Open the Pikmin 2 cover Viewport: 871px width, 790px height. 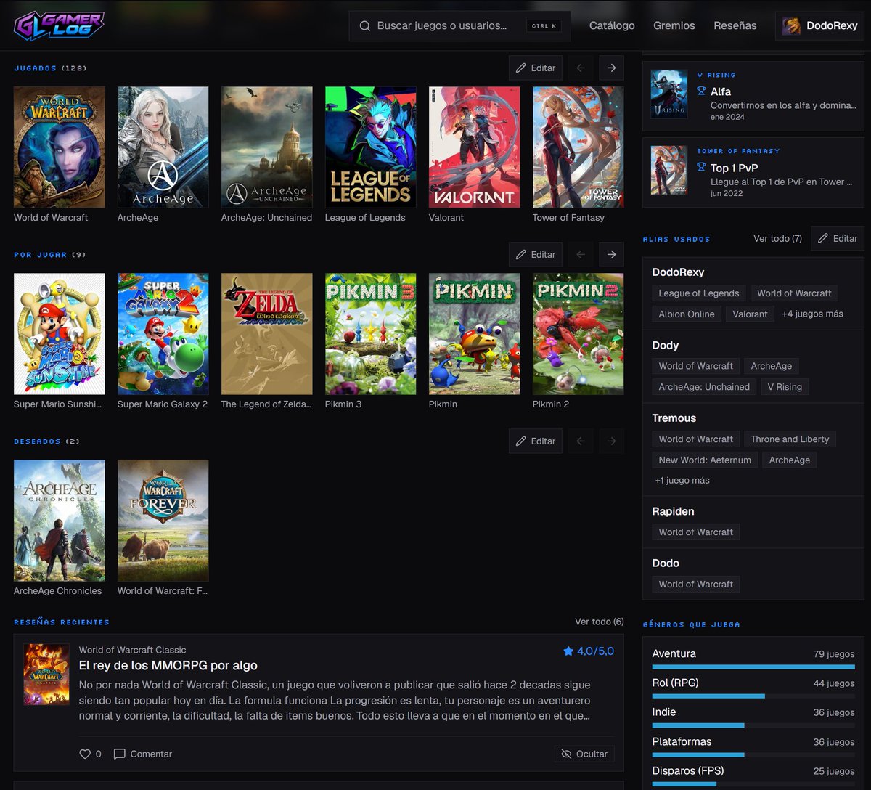578,334
